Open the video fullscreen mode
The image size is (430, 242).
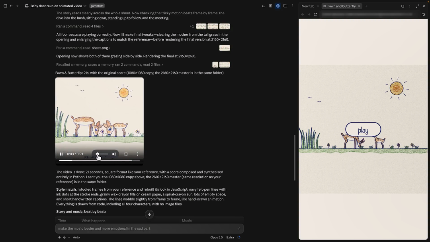click(126, 154)
